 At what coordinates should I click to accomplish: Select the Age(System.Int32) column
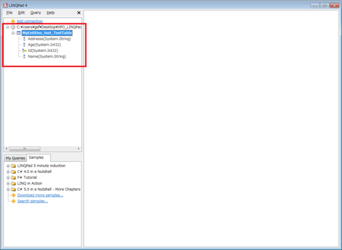[x=44, y=45]
